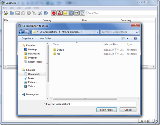Click the search magnifier icon
The image size is (160, 125).
[x=137, y=32]
